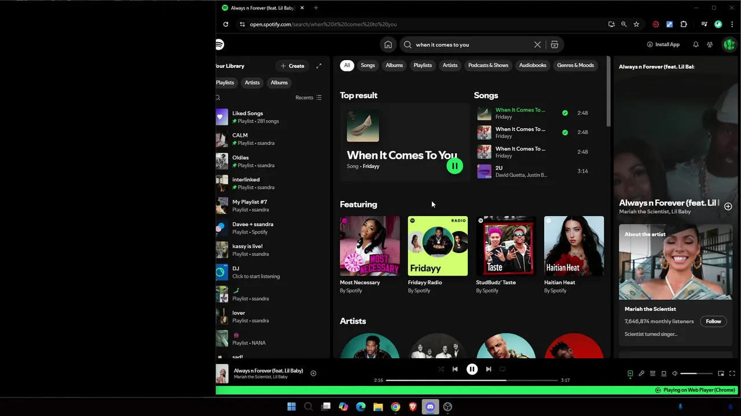Open the lyrics microphone icon
The width and height of the screenshot is (741, 416).
point(641,374)
